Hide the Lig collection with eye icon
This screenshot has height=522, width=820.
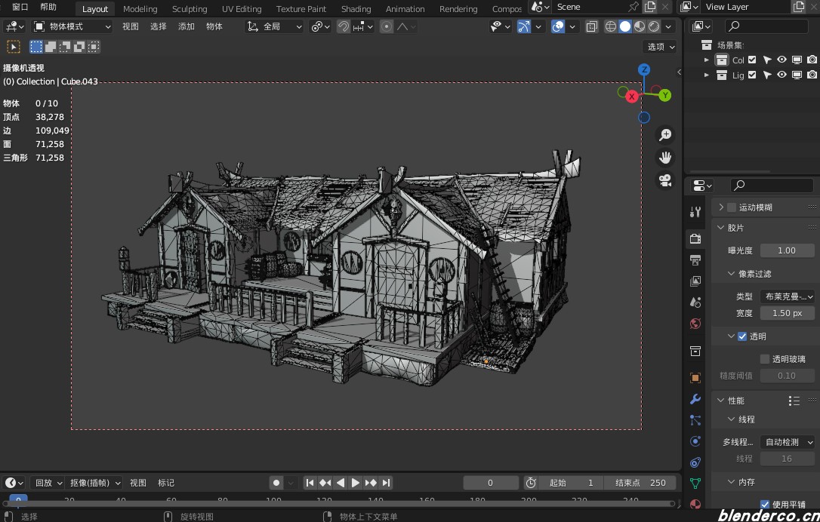[x=781, y=75]
